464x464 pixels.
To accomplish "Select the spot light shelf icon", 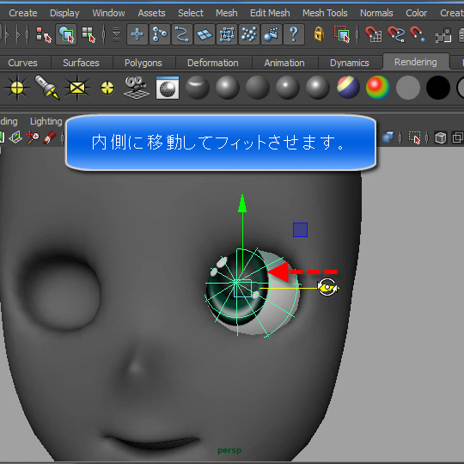I will pos(46,87).
